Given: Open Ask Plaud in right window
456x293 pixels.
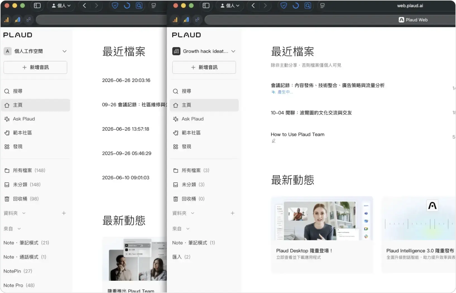Looking at the screenshot, I should click(x=204, y=119).
